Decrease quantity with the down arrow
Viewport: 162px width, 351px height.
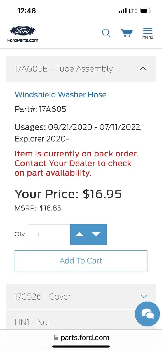pyautogui.click(x=96, y=234)
